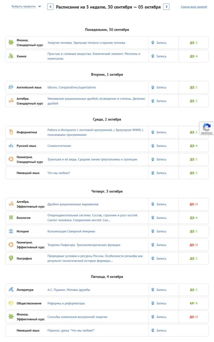The height and width of the screenshot is (342, 214).
Task: Click the quill icon next to Литература
Action: click(11, 290)
